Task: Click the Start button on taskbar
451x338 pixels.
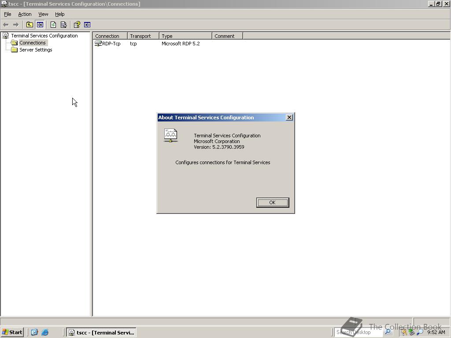Action: [x=12, y=332]
